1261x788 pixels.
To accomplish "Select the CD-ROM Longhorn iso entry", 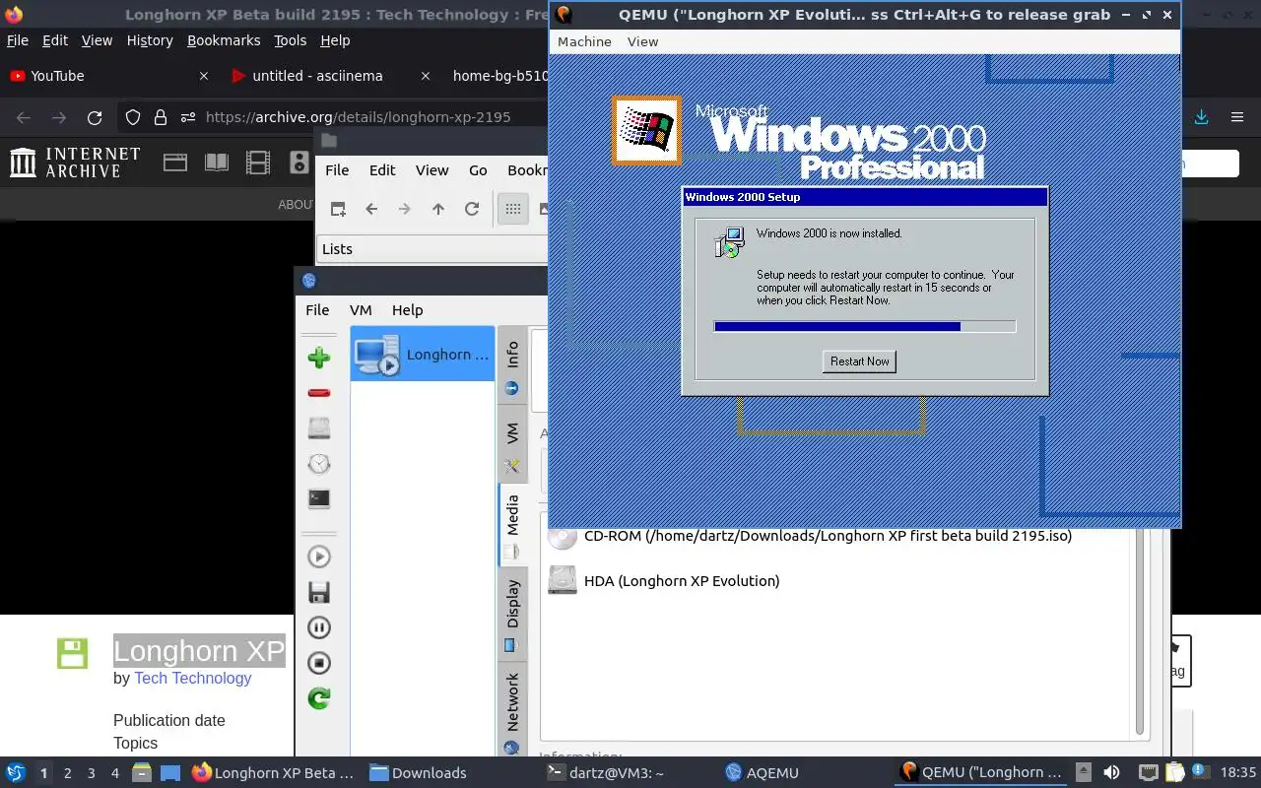I will coord(810,536).
